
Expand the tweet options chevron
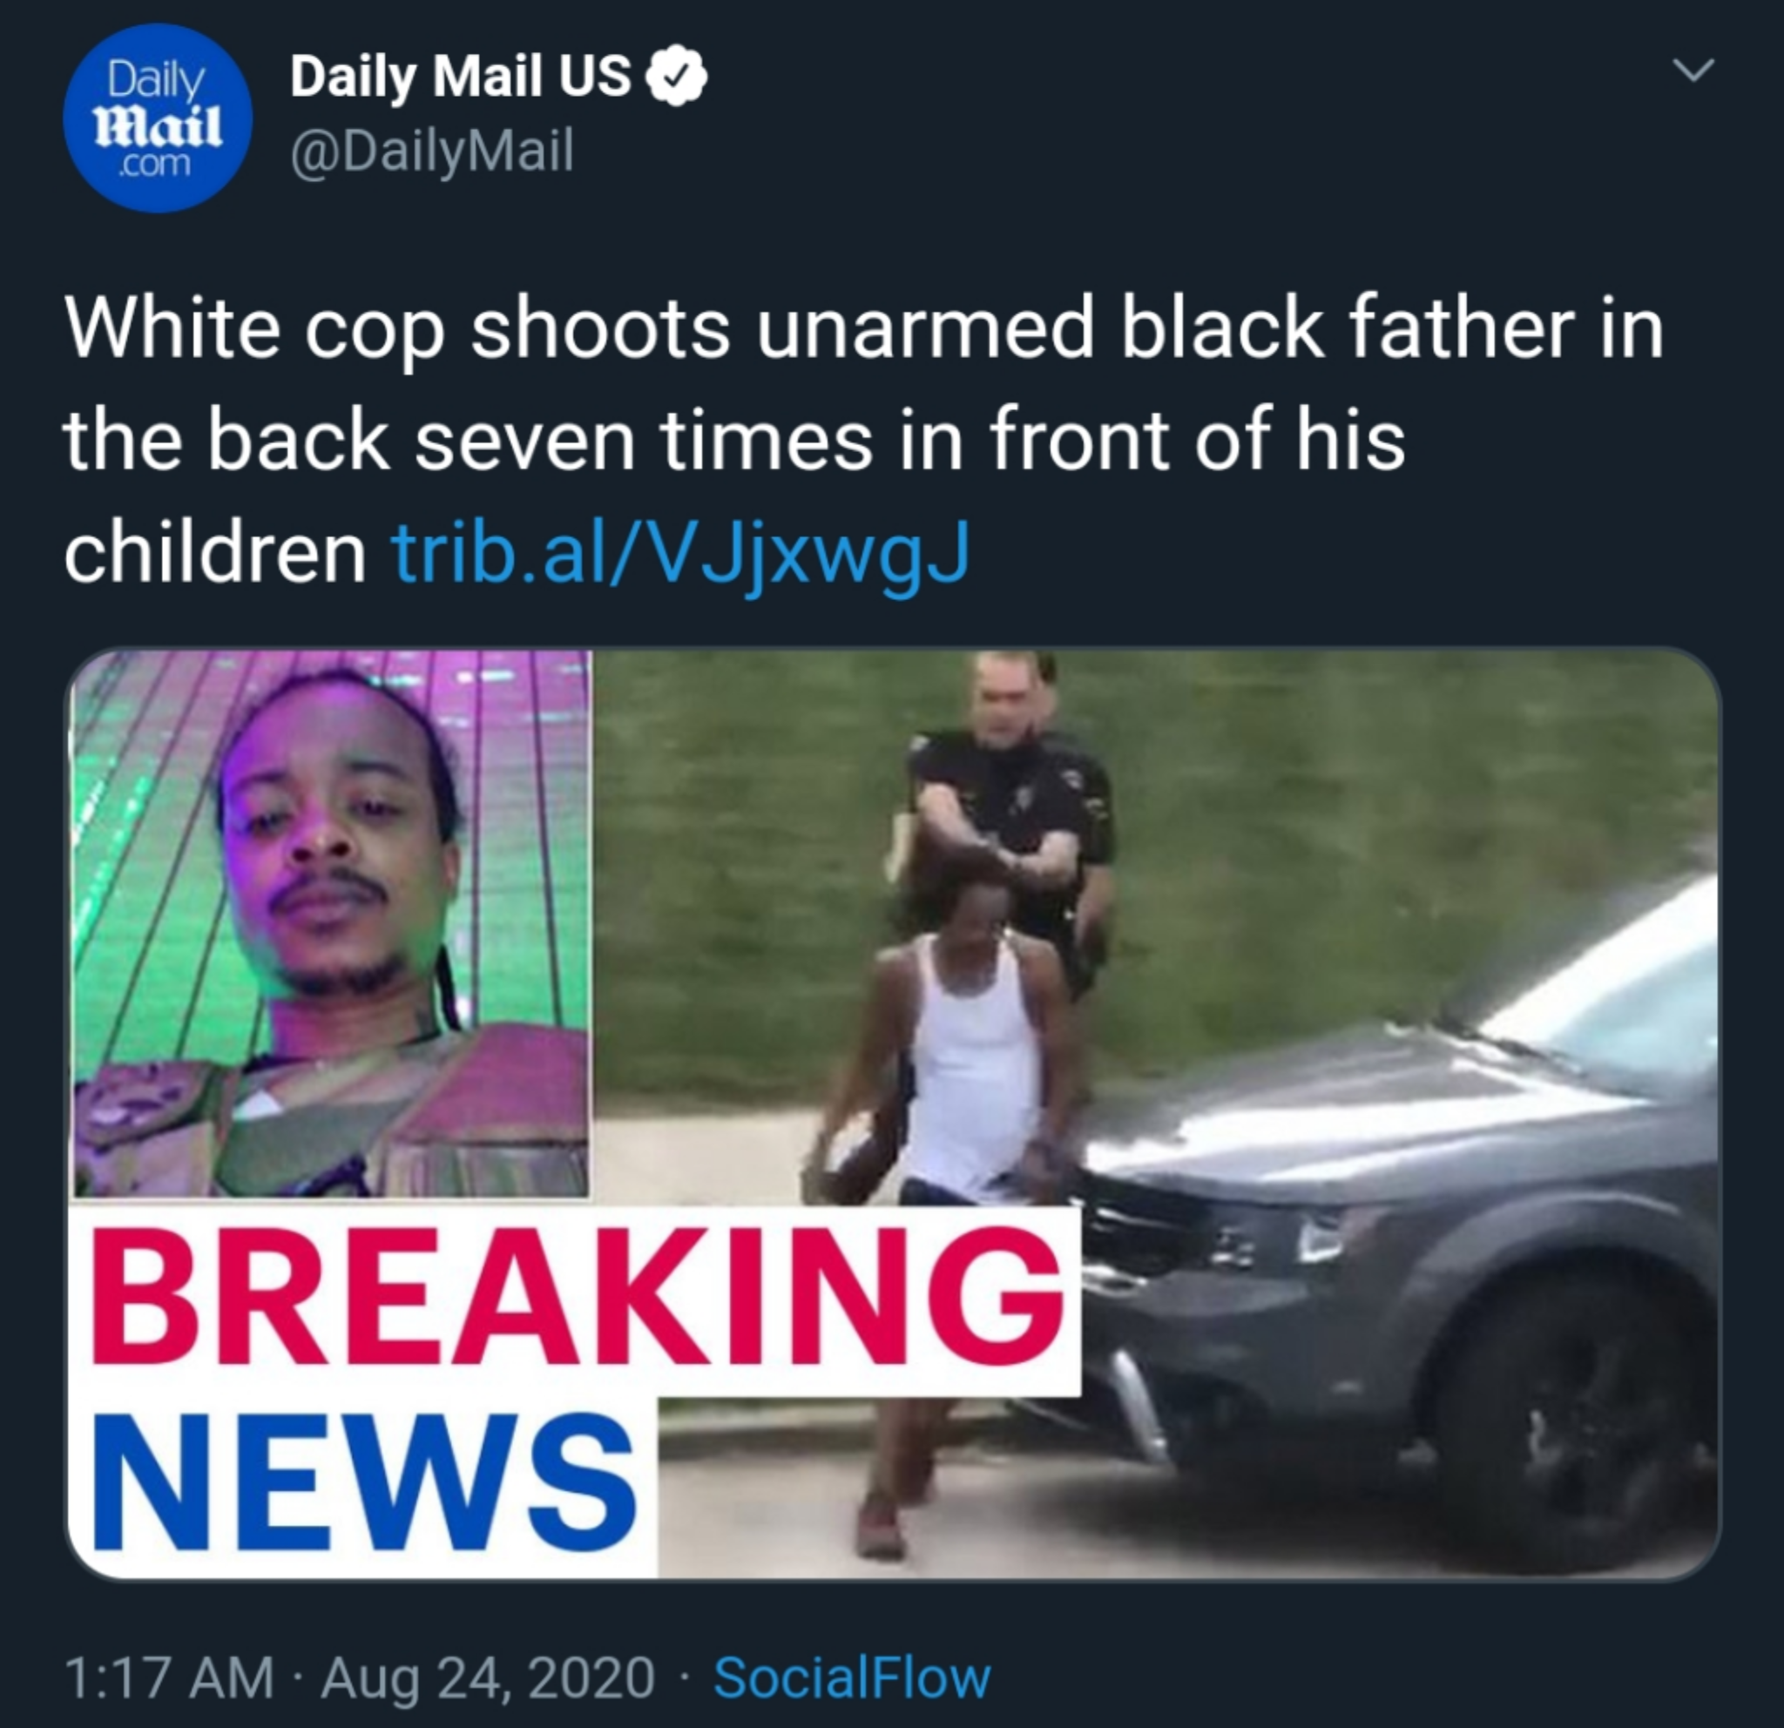click(x=1695, y=70)
